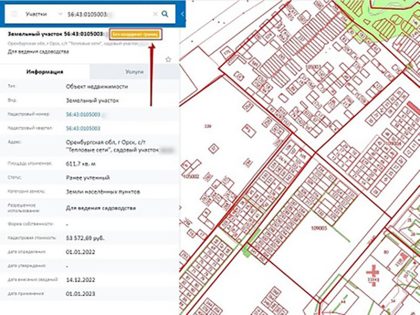Switch to the Информация tab
The width and height of the screenshot is (420, 315).
[45, 71]
